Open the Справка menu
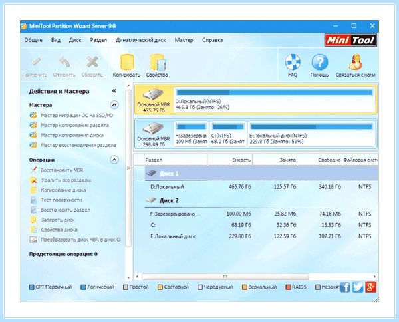399x322 pixels. (x=213, y=40)
